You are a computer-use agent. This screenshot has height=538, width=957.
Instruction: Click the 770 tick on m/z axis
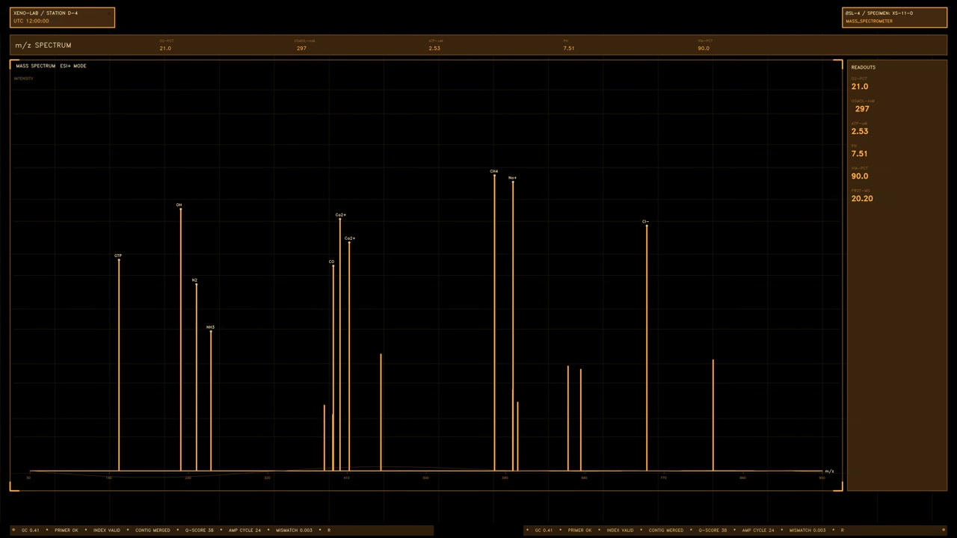pos(663,477)
